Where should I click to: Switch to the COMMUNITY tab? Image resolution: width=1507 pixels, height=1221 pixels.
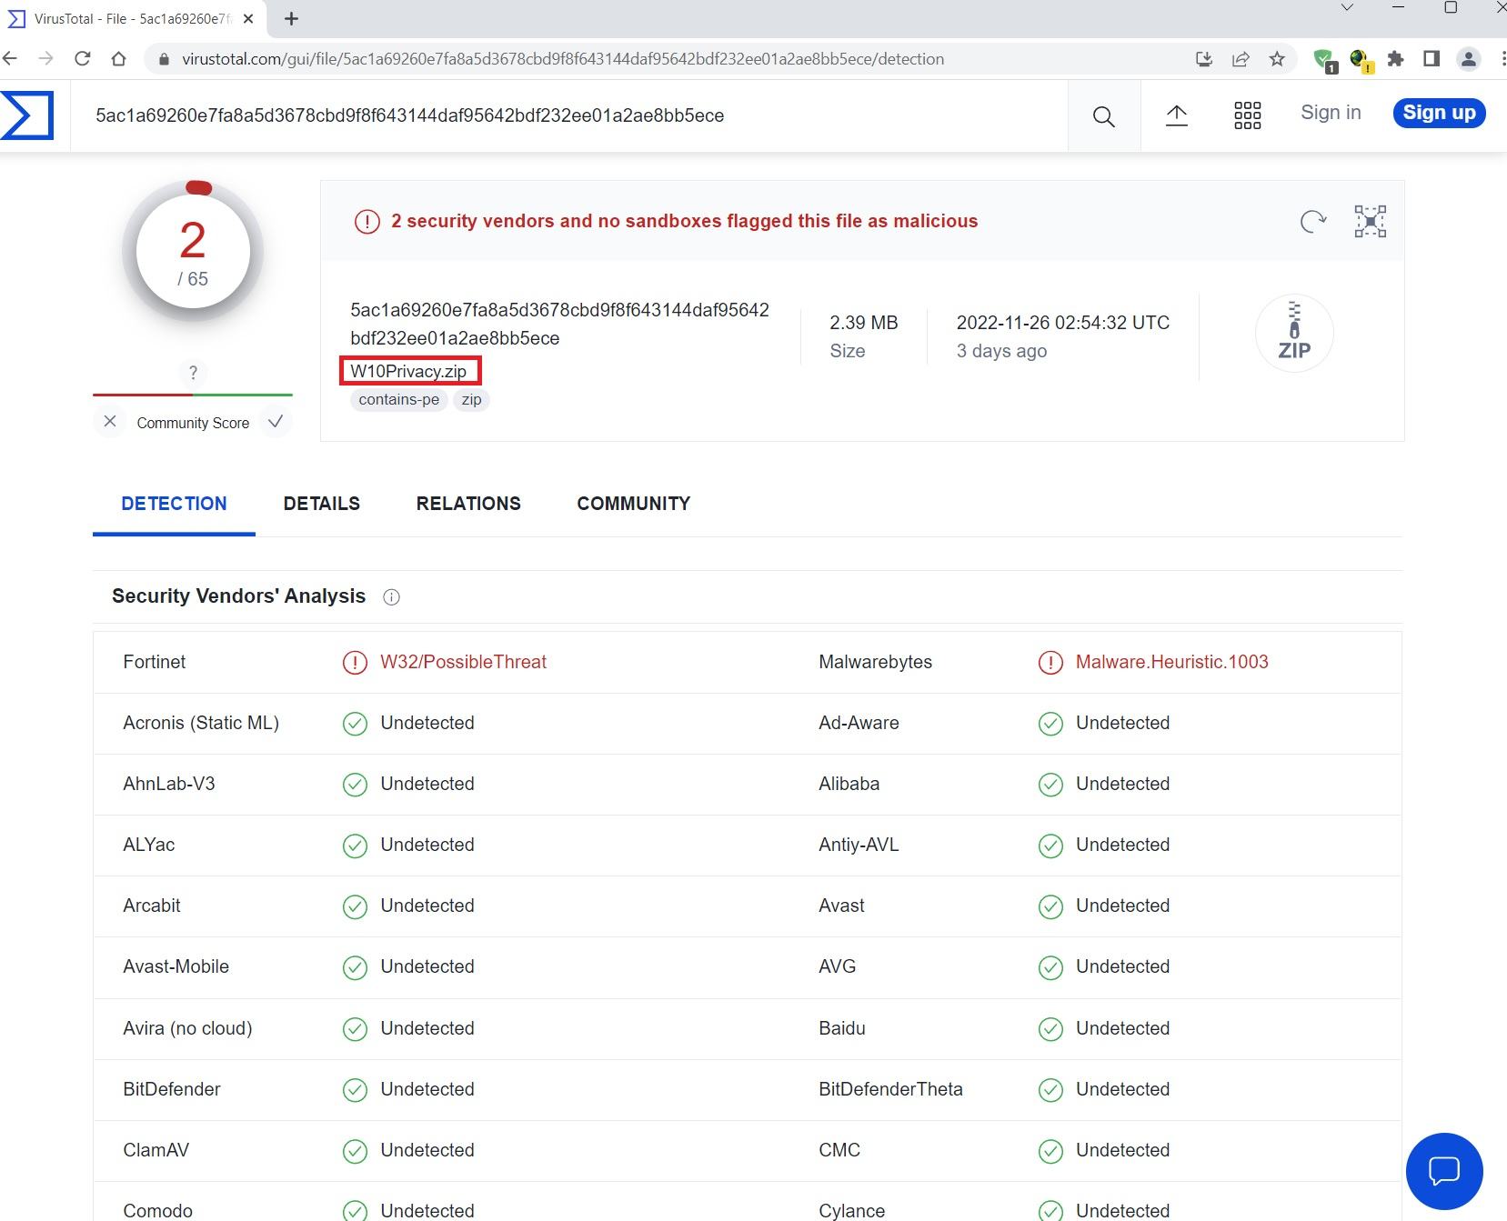pyautogui.click(x=634, y=504)
